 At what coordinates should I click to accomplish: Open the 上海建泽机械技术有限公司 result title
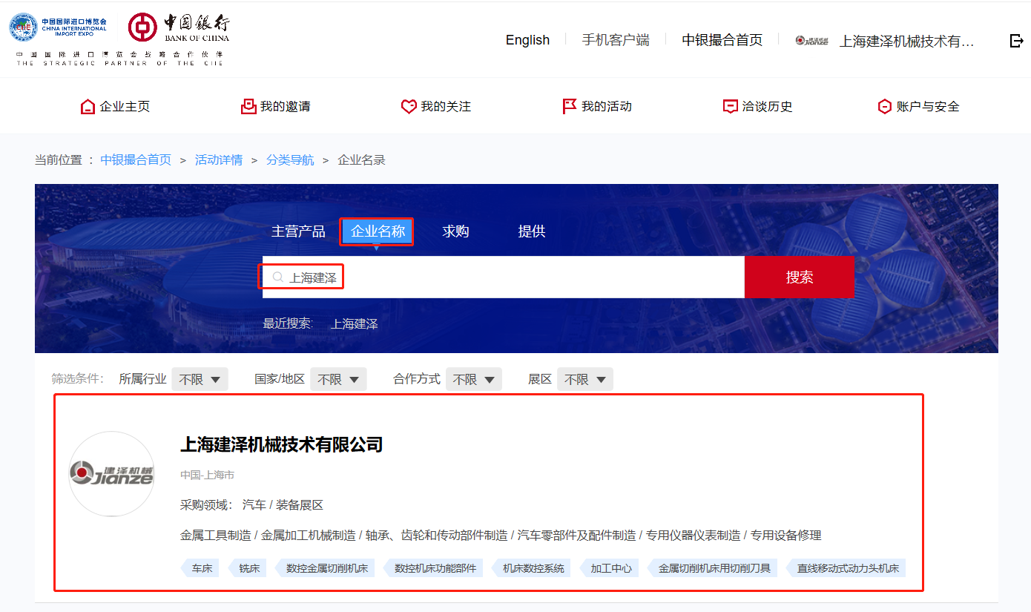pos(282,445)
